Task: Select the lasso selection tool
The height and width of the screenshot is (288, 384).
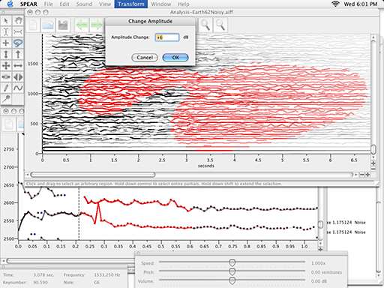Action: [x=18, y=43]
